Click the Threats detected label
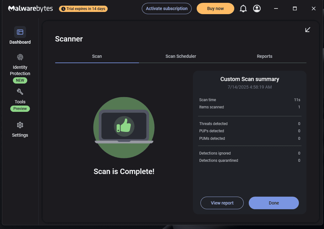This screenshot has width=324, height=229. [213, 124]
